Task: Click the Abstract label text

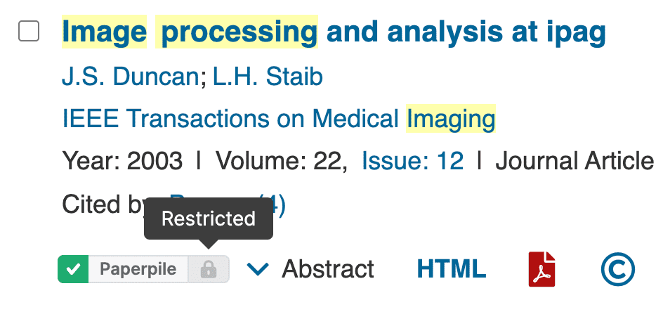Action: pos(328,269)
